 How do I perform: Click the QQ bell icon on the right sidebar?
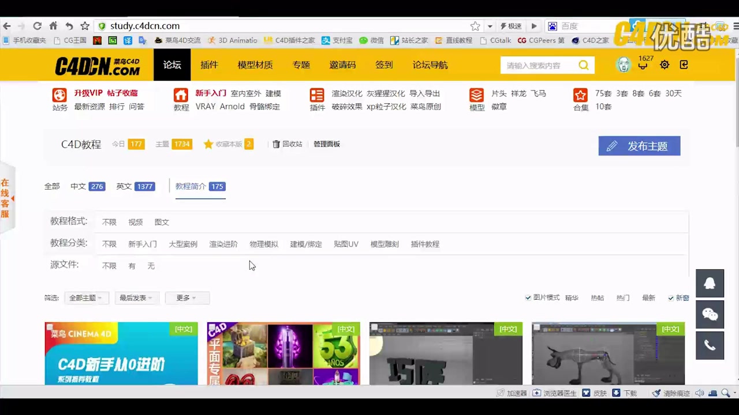tap(710, 283)
